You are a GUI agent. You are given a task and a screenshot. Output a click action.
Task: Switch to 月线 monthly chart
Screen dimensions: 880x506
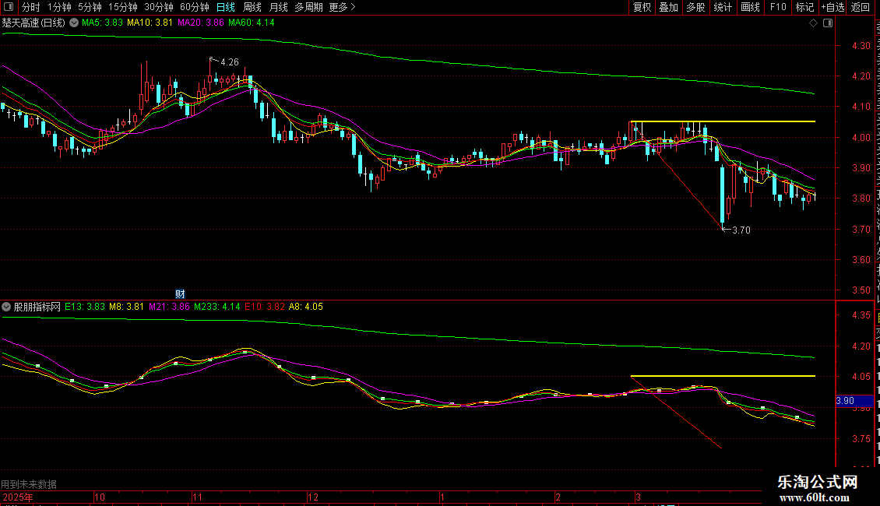(x=278, y=7)
